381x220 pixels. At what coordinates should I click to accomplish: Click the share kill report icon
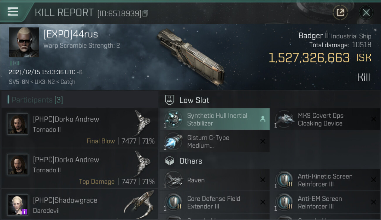[340, 12]
